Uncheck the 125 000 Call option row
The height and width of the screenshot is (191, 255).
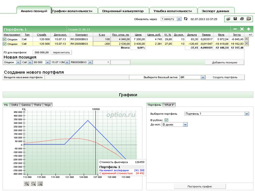(x=4, y=44)
